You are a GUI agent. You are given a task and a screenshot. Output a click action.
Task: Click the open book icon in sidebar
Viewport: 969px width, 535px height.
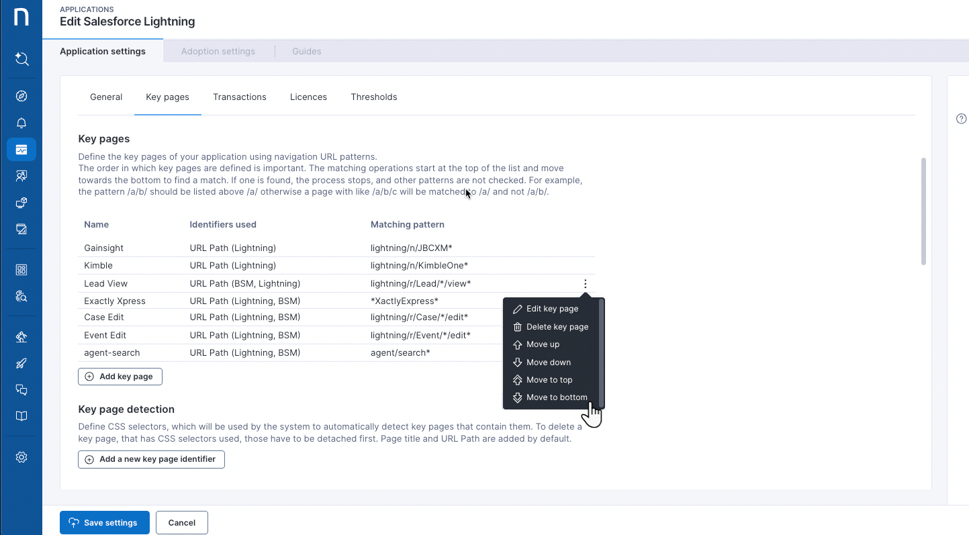tap(21, 416)
